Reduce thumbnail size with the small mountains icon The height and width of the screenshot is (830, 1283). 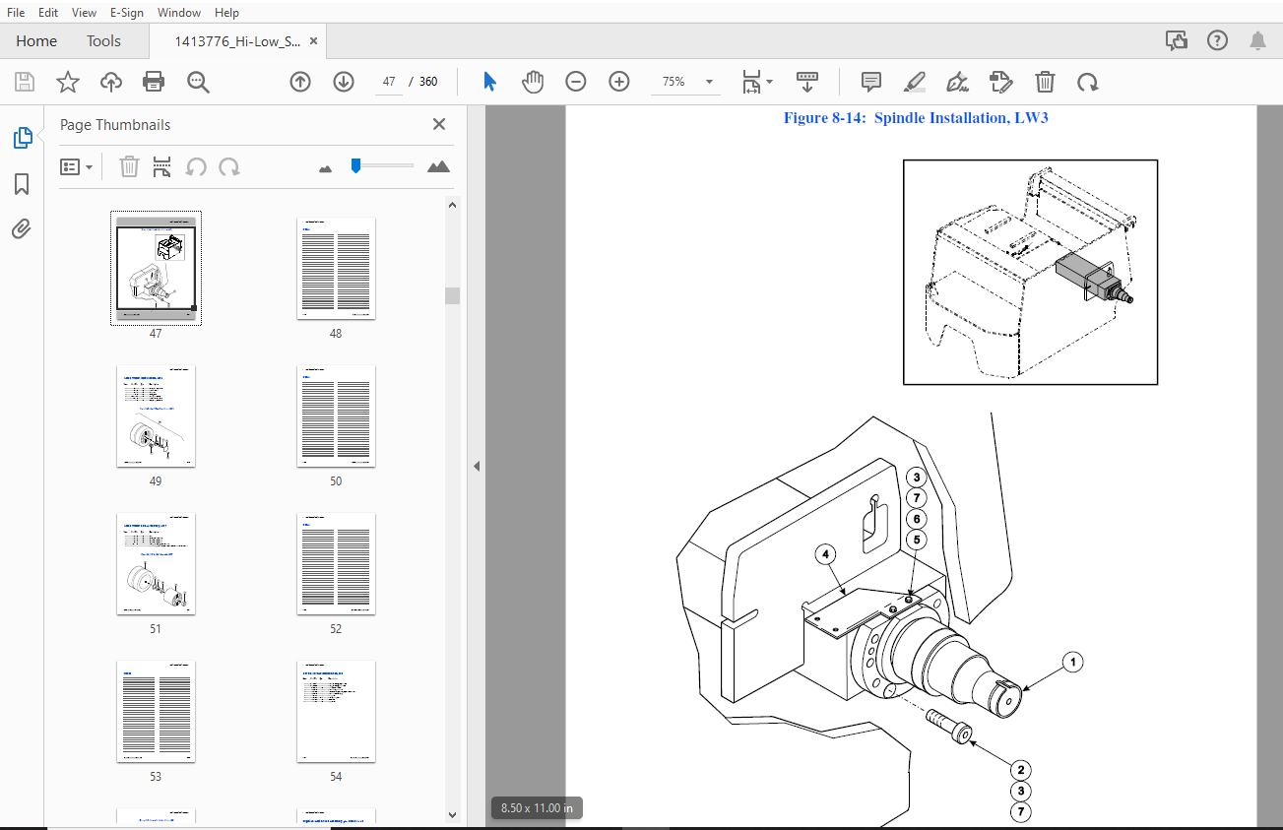(x=326, y=168)
